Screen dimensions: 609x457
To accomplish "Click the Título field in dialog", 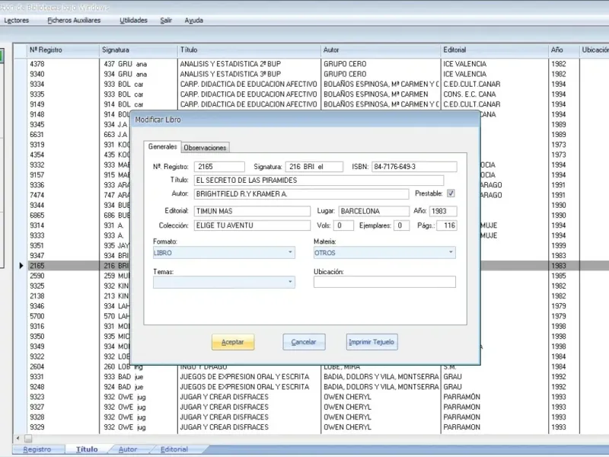I will pos(319,181).
